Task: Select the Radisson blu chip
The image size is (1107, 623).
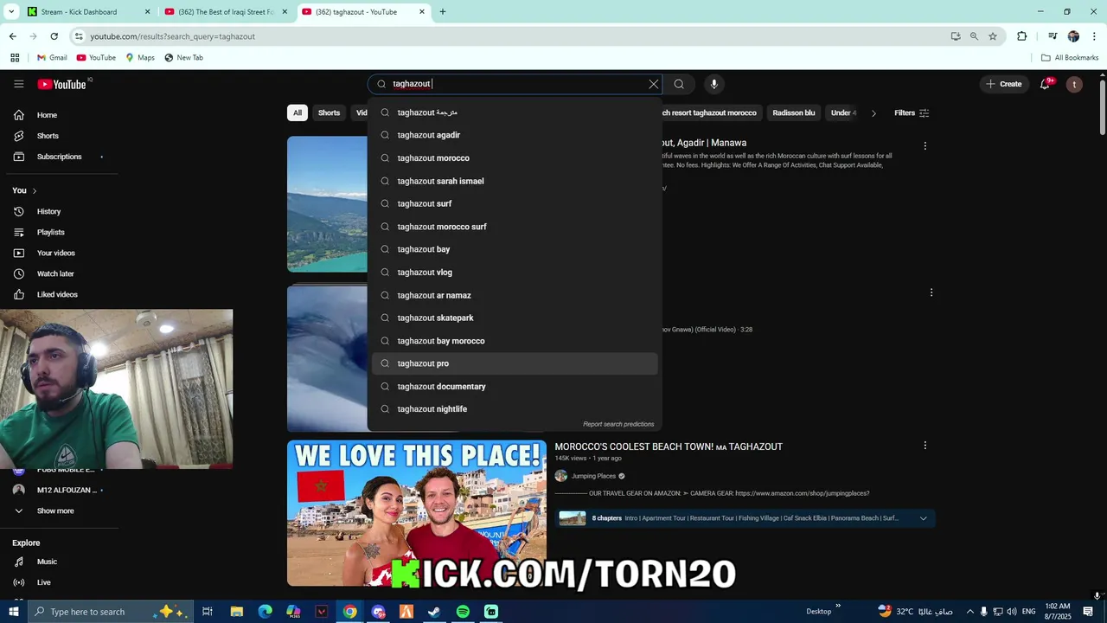Action: tap(793, 112)
